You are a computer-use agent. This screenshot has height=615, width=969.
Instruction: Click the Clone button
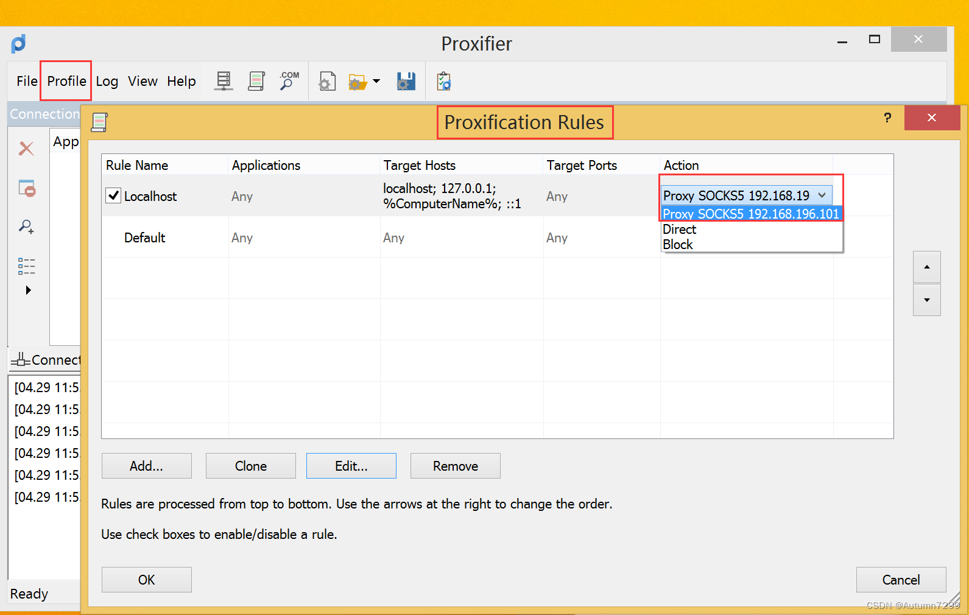point(251,466)
